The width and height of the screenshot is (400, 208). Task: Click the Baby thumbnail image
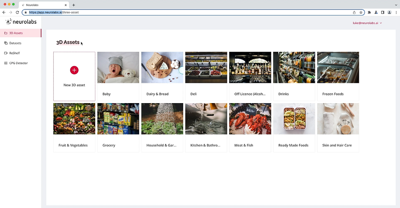[x=118, y=68]
